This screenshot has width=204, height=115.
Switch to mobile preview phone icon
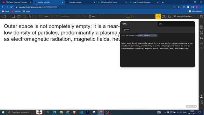click(132, 16)
